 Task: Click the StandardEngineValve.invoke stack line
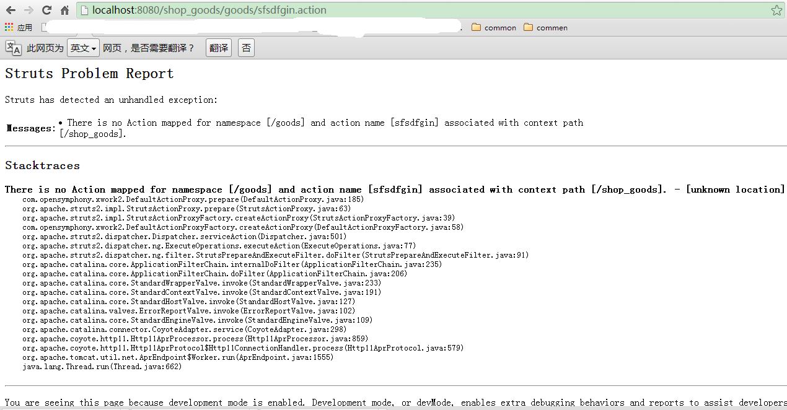(197, 320)
